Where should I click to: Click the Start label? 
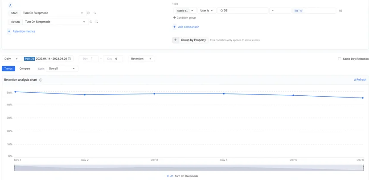[14, 13]
